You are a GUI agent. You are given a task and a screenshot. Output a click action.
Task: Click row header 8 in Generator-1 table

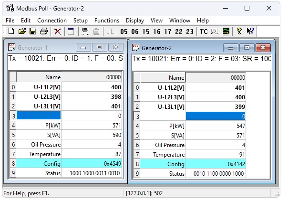[x=13, y=163]
